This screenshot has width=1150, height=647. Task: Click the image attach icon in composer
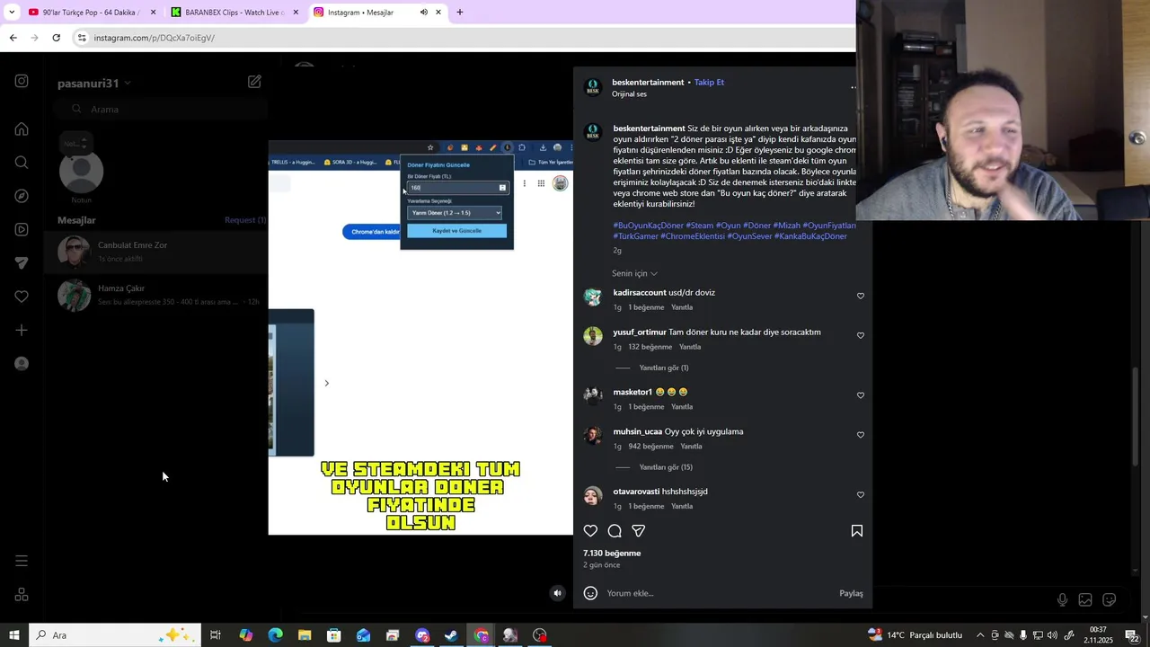(1085, 599)
